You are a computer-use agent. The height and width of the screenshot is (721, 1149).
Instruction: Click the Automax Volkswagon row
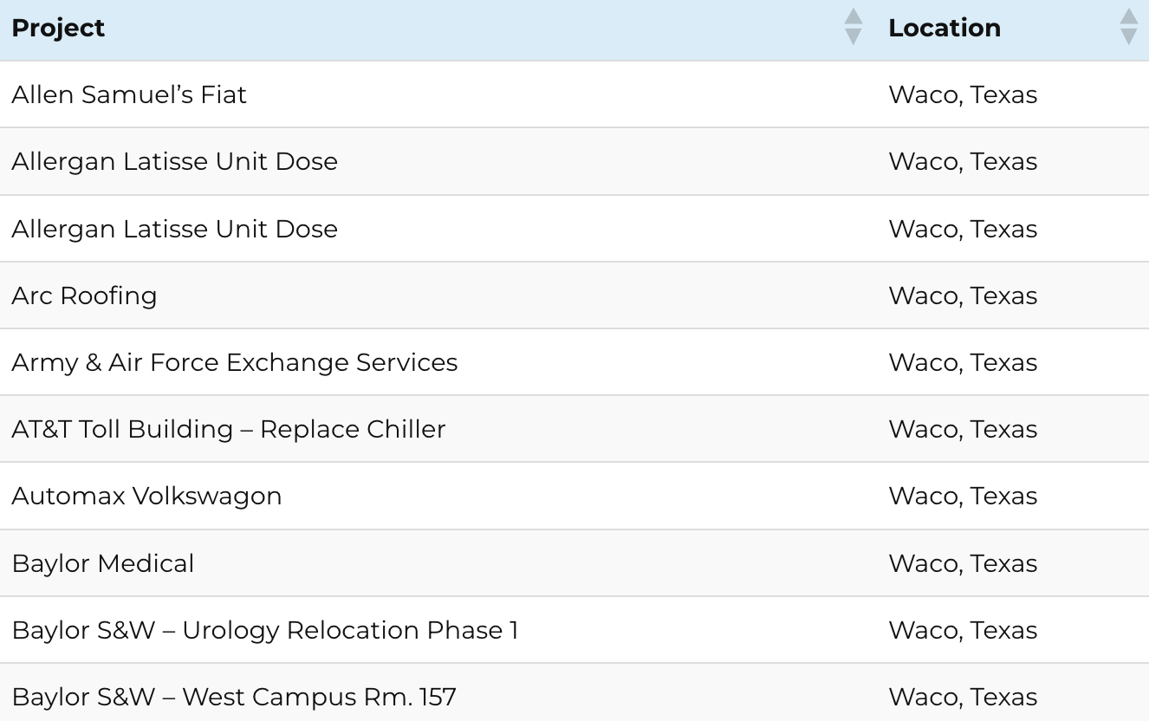pos(146,496)
